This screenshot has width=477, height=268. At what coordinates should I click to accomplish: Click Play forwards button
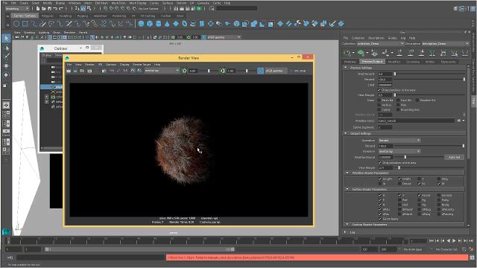tap(454, 240)
